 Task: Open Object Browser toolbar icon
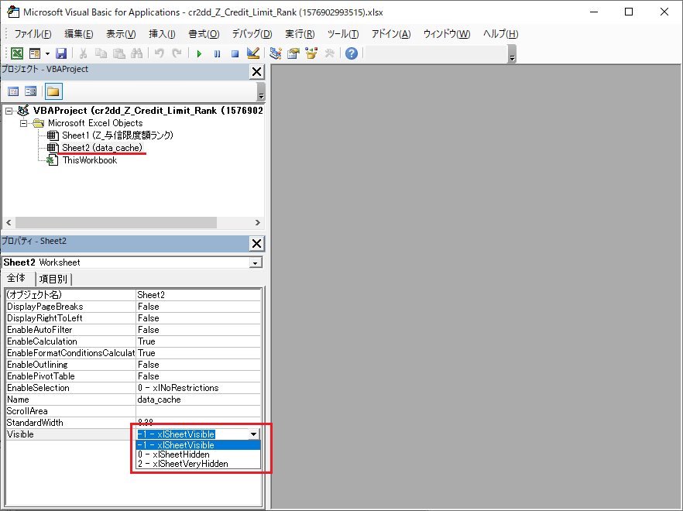click(x=311, y=53)
